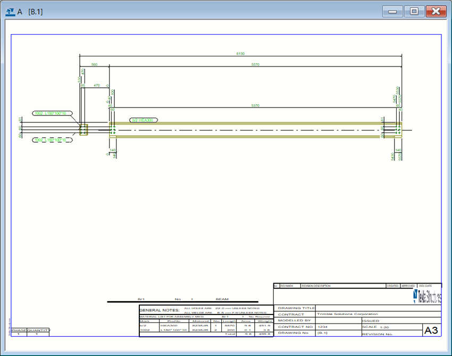Click the Tekla drawing icon in title bar

pyautogui.click(x=10, y=12)
